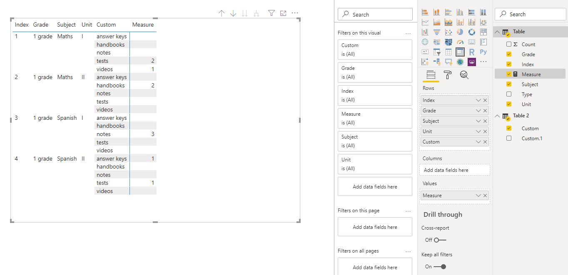Open the visual's more options ellipsis
This screenshot has width=568, height=275.
pos(295,13)
